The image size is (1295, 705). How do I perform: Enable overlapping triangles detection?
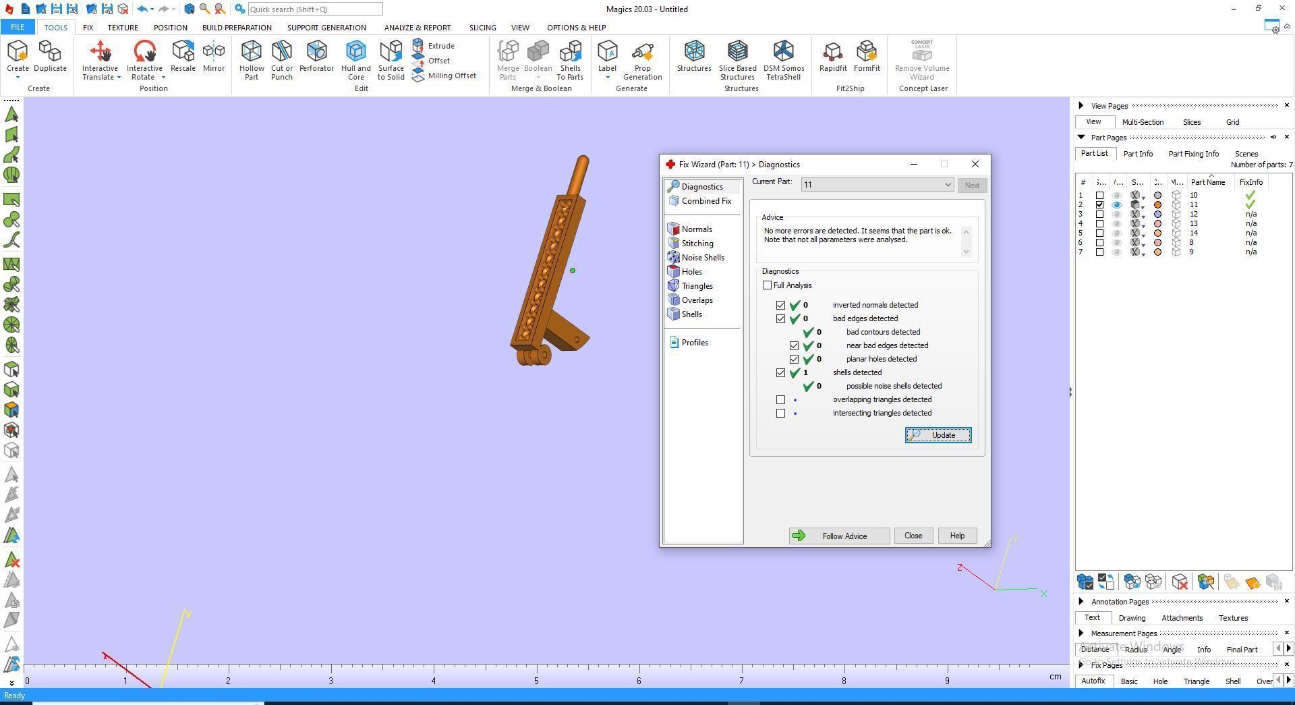point(780,399)
